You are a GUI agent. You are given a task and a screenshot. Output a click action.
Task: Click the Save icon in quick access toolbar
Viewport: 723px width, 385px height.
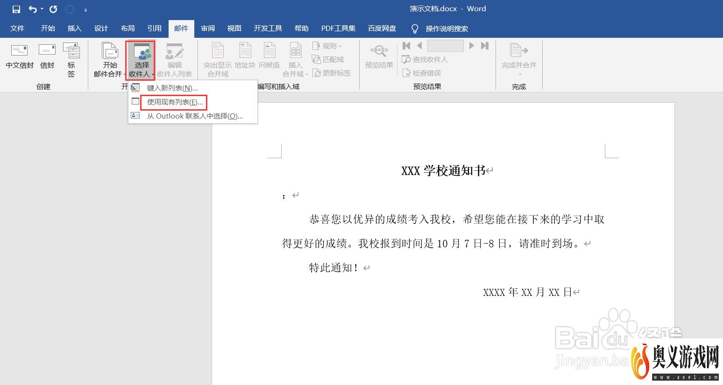pos(16,9)
